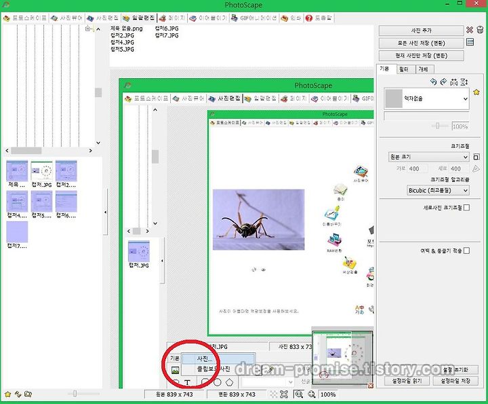
Task: Switch to the 사진편집 tab
Action: point(103,18)
